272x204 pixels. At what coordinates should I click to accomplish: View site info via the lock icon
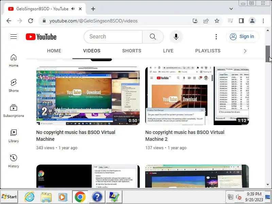coord(44,21)
